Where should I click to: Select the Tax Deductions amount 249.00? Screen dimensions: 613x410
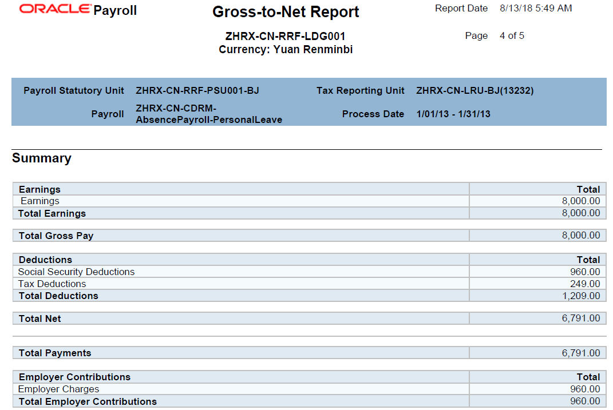pyautogui.click(x=585, y=284)
